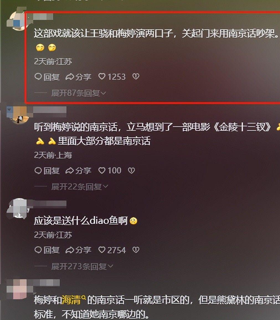The width and height of the screenshot is (280, 320).
Task: Dislike the diao鱼 comment
Action: (136, 250)
